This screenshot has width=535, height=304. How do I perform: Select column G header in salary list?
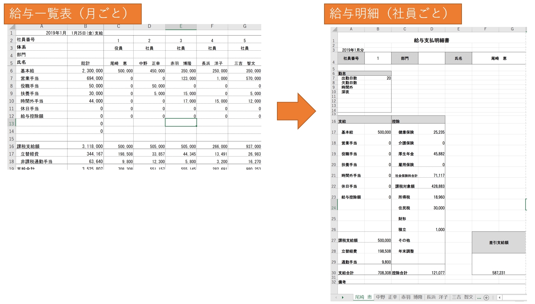pos(245,27)
